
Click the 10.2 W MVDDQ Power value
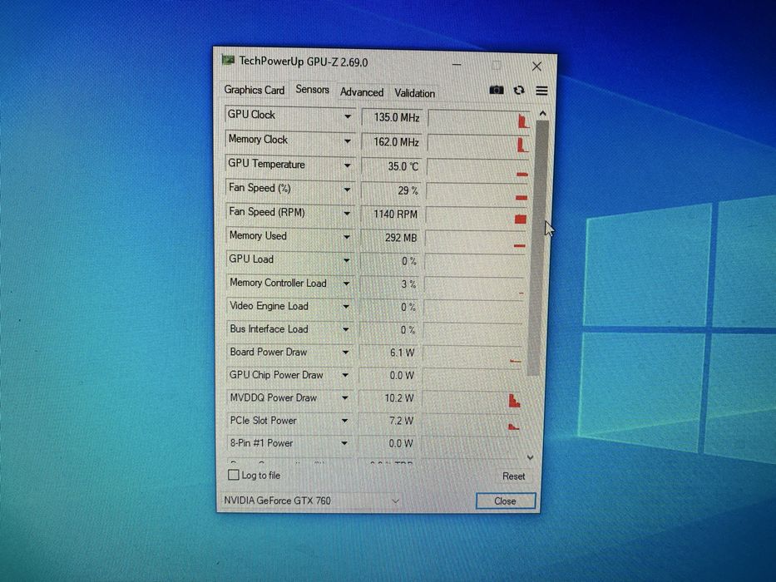pos(388,398)
